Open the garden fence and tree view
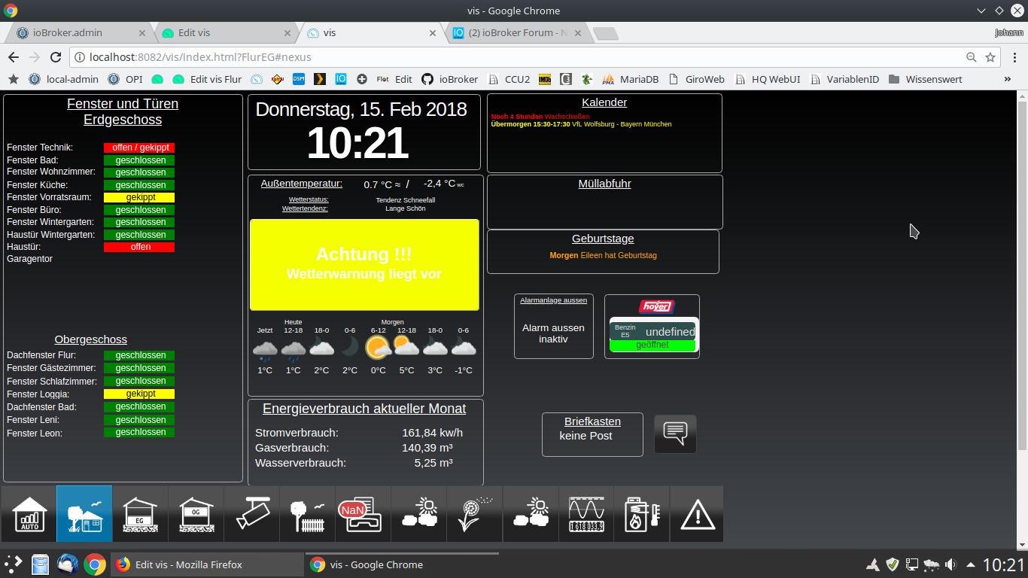Viewport: 1028px width, 578px height. (307, 514)
